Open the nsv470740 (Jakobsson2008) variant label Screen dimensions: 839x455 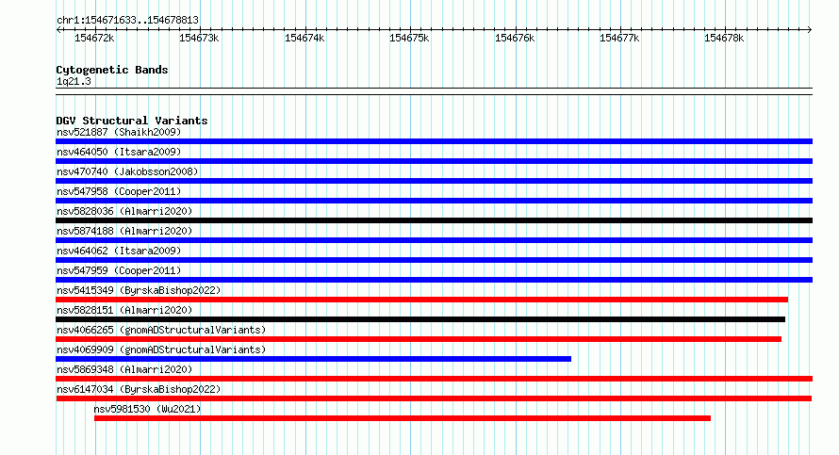point(127,171)
